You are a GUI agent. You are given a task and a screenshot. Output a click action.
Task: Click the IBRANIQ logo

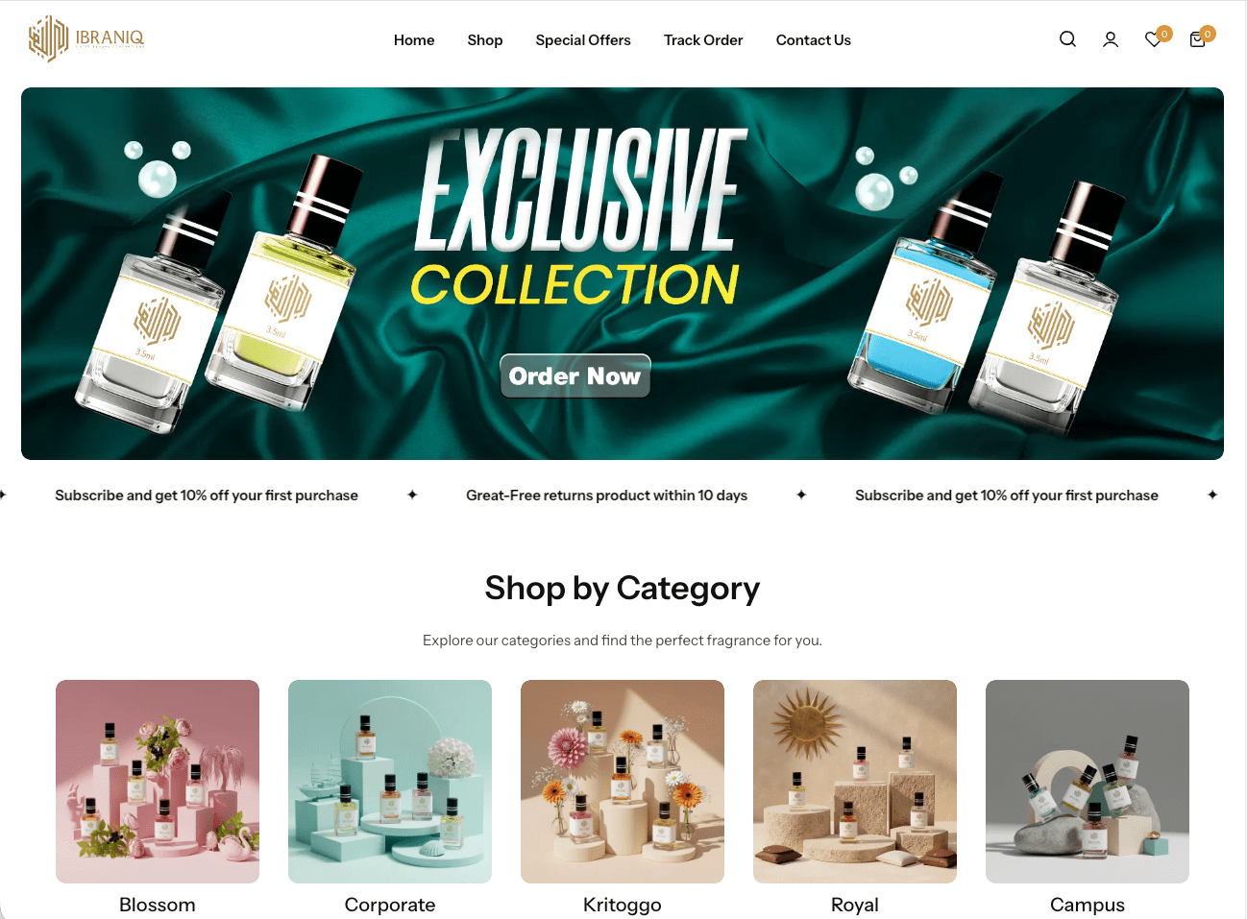coord(86,38)
